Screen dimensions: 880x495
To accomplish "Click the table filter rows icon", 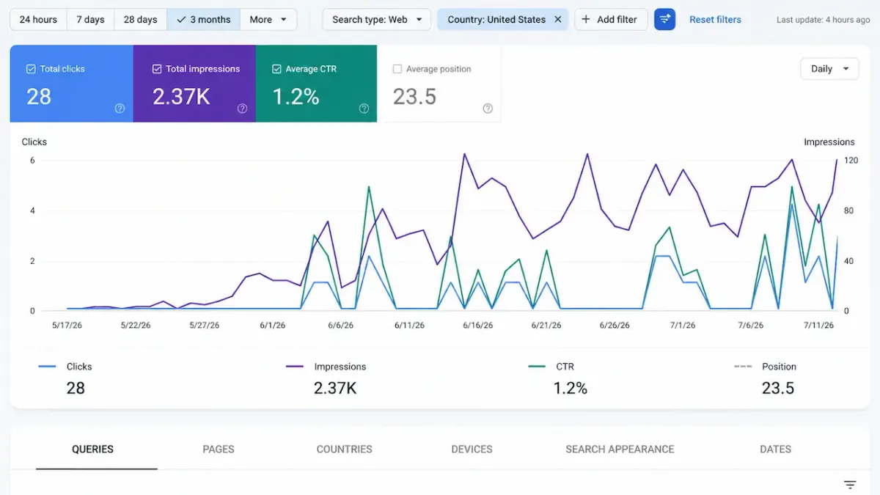I will [850, 485].
